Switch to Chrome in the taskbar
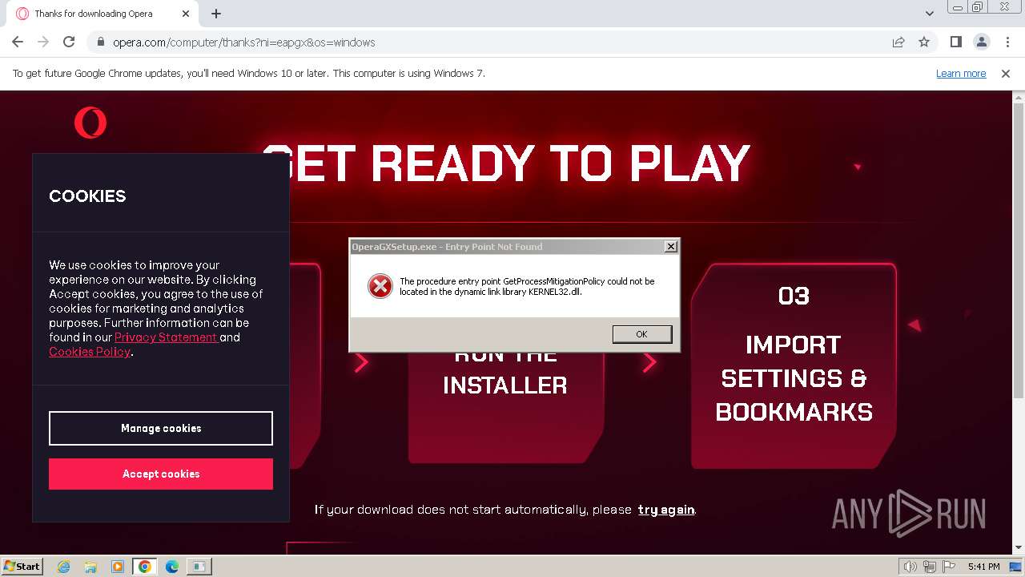Screen dimensions: 1025x577 coord(144,567)
